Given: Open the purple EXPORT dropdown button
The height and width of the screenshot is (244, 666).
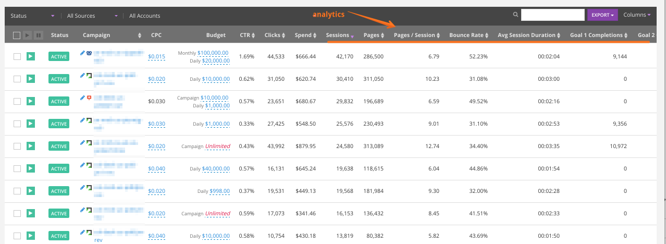Looking at the screenshot, I should click(x=603, y=15).
